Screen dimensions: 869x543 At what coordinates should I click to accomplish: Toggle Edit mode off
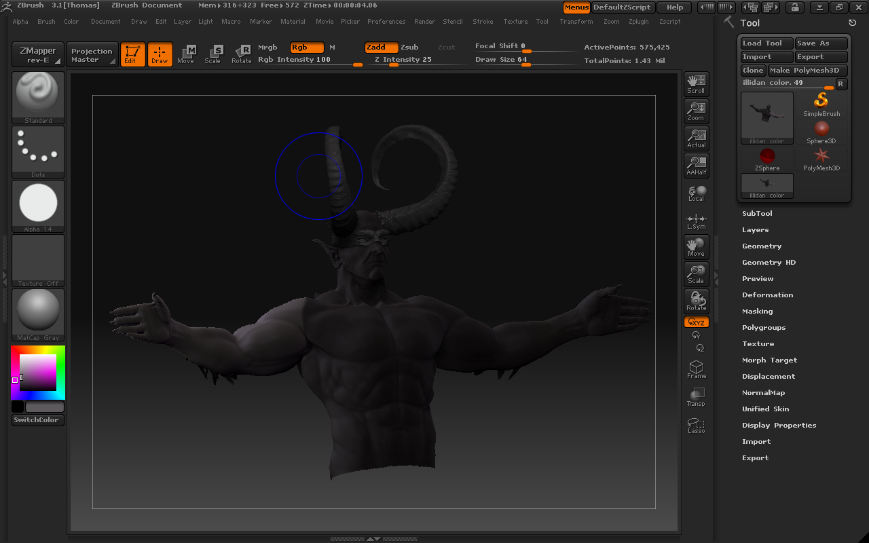click(132, 54)
